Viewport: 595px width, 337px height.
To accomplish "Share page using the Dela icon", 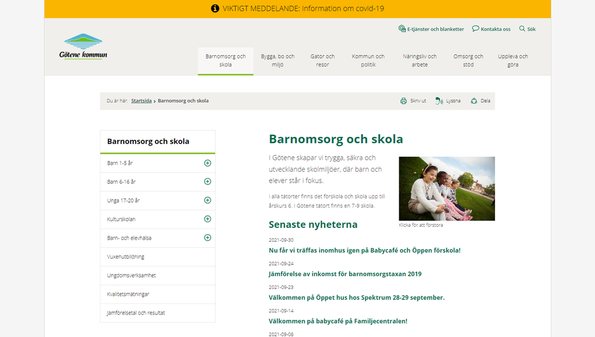I will pyautogui.click(x=474, y=101).
